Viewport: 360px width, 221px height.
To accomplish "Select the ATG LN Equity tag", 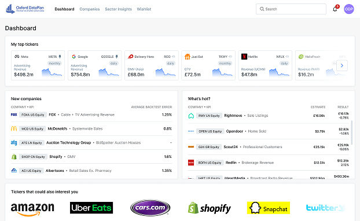I will click(x=32, y=143).
